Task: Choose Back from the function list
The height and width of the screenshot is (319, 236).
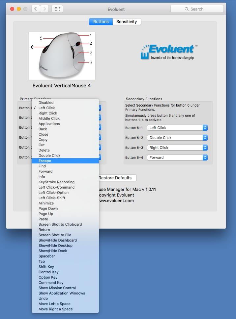Action: [x=65, y=129]
